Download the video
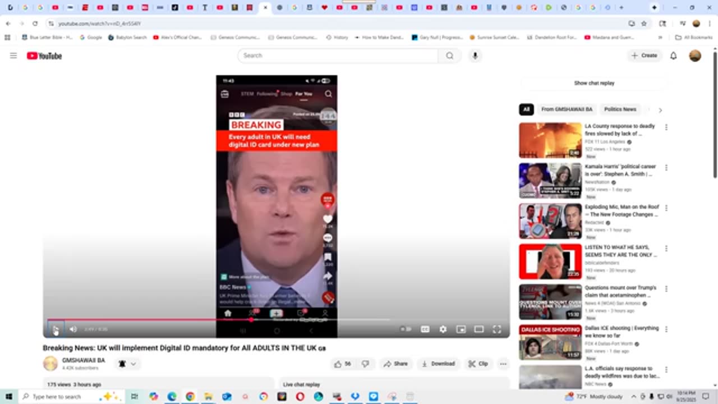Image resolution: width=718 pixels, height=404 pixels. (x=438, y=364)
